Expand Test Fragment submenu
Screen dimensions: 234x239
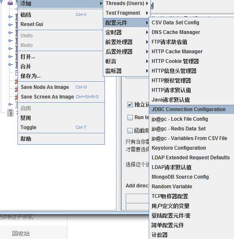click(126, 13)
